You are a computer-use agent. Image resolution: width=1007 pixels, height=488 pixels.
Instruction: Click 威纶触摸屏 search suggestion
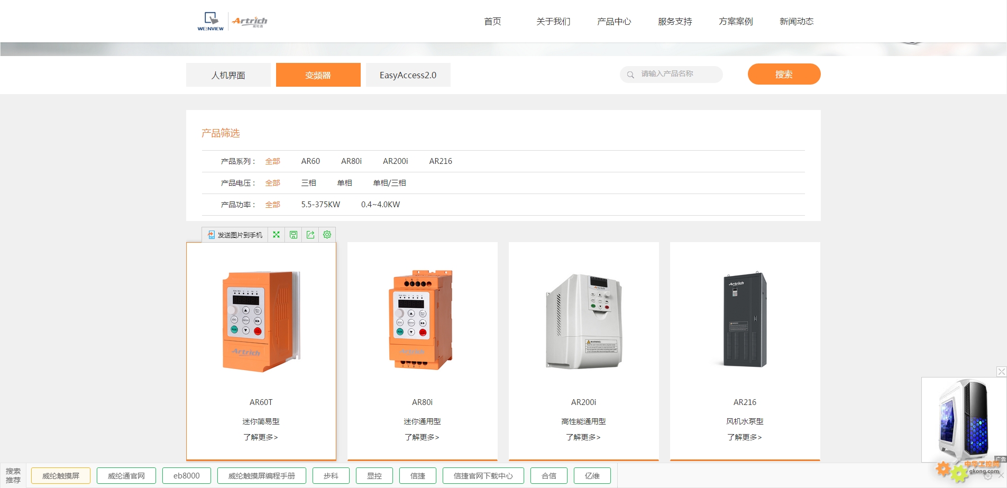[61, 476]
